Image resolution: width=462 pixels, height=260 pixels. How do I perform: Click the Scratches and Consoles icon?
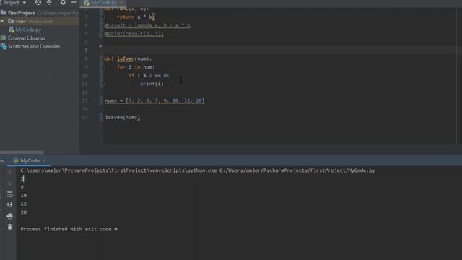click(x=4, y=46)
